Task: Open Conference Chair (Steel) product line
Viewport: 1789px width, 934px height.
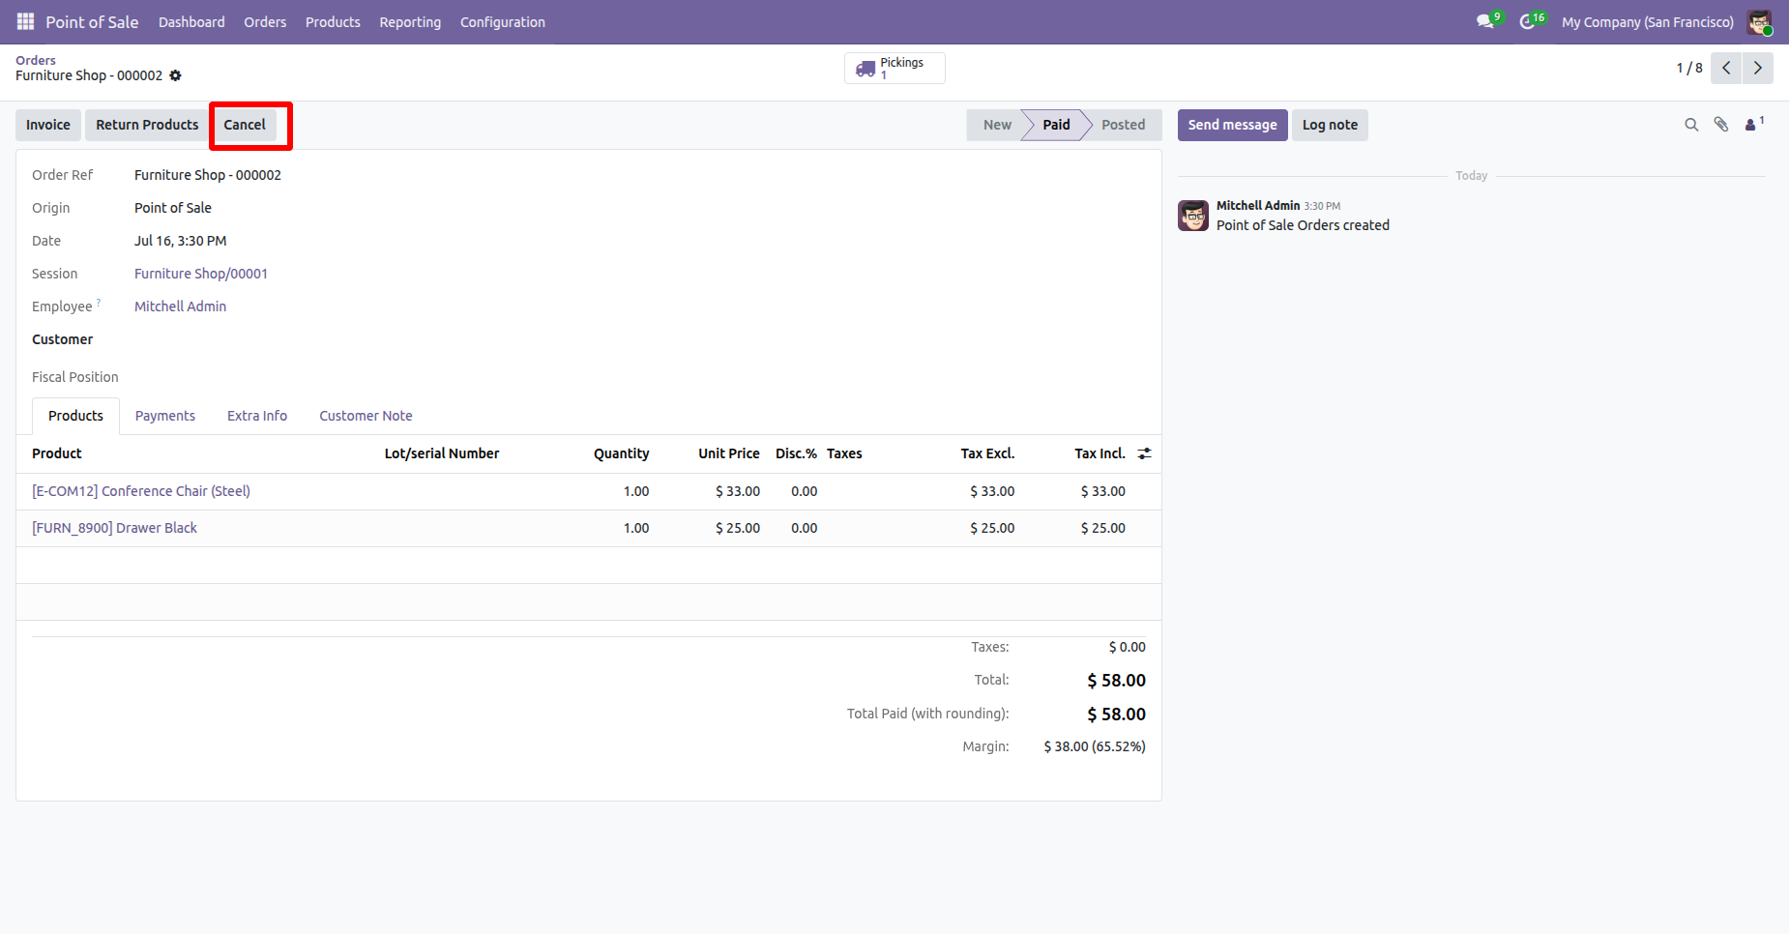Action: (x=141, y=491)
